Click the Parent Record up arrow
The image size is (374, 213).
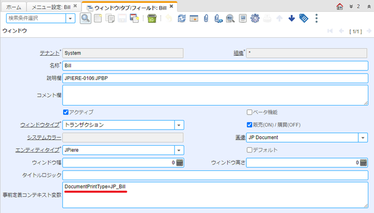point(279,18)
